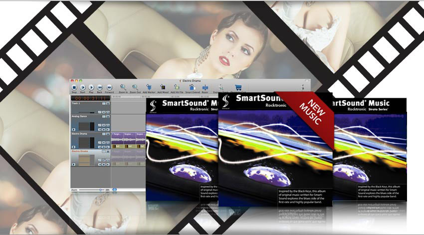
Task: Solo the Analog Dance track
Action: (x=108, y=125)
